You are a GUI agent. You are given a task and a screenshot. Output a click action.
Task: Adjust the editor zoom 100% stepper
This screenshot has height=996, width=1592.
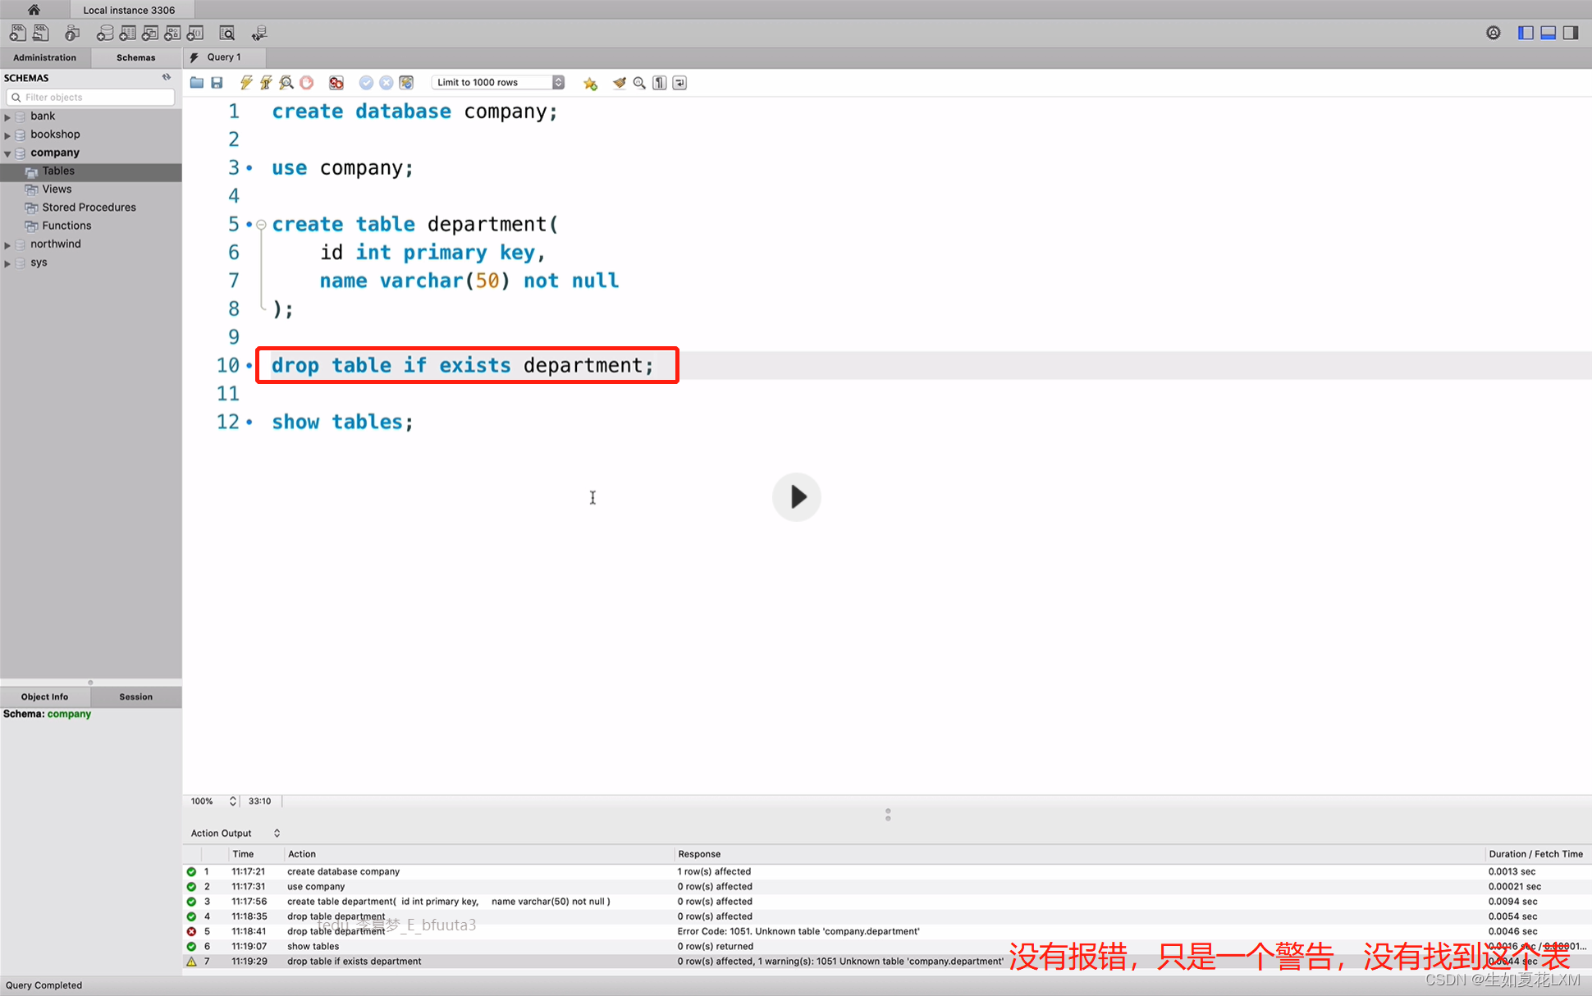232,801
